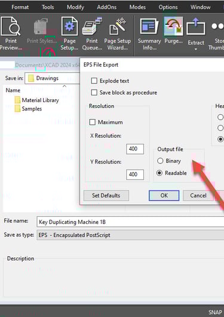The height and width of the screenshot is (317, 224).
Task: Select the Binary output file option
Action: pos(160,161)
